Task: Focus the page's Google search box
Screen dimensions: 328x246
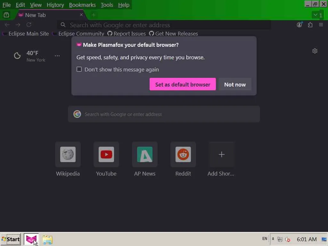Action: [164, 114]
